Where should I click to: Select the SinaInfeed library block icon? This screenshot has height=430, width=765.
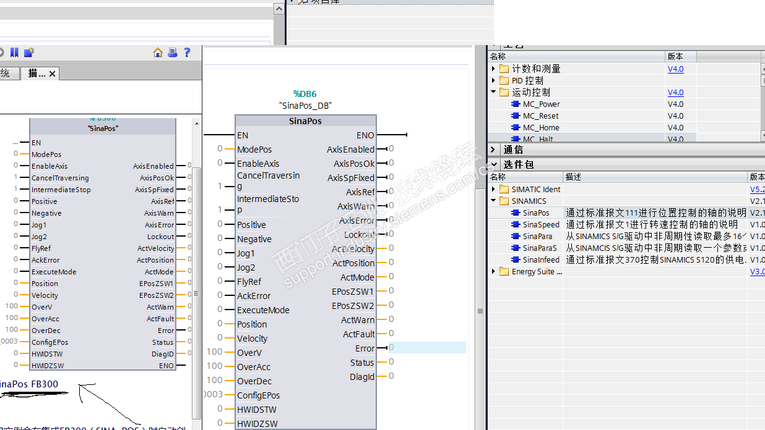[516, 260]
